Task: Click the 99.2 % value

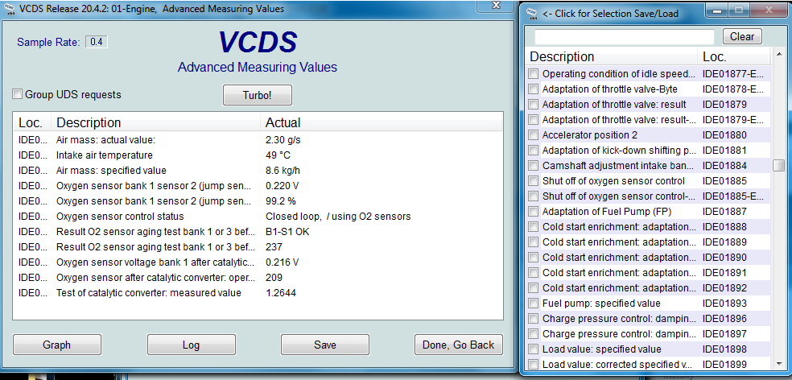Action: pyautogui.click(x=281, y=201)
